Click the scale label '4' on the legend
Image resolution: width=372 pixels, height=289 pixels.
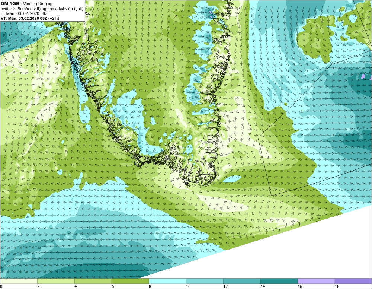tap(76, 286)
